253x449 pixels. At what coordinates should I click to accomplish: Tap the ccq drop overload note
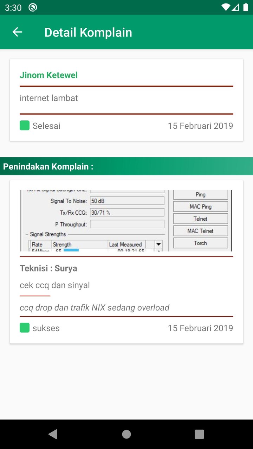pos(95,308)
